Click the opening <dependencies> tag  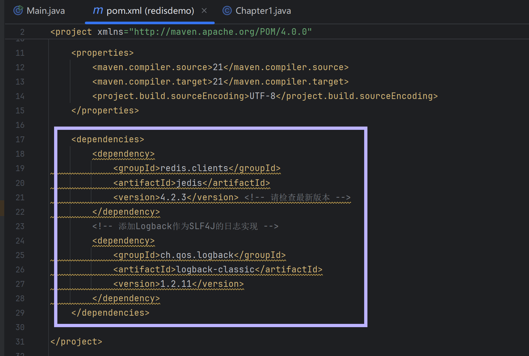108,139
